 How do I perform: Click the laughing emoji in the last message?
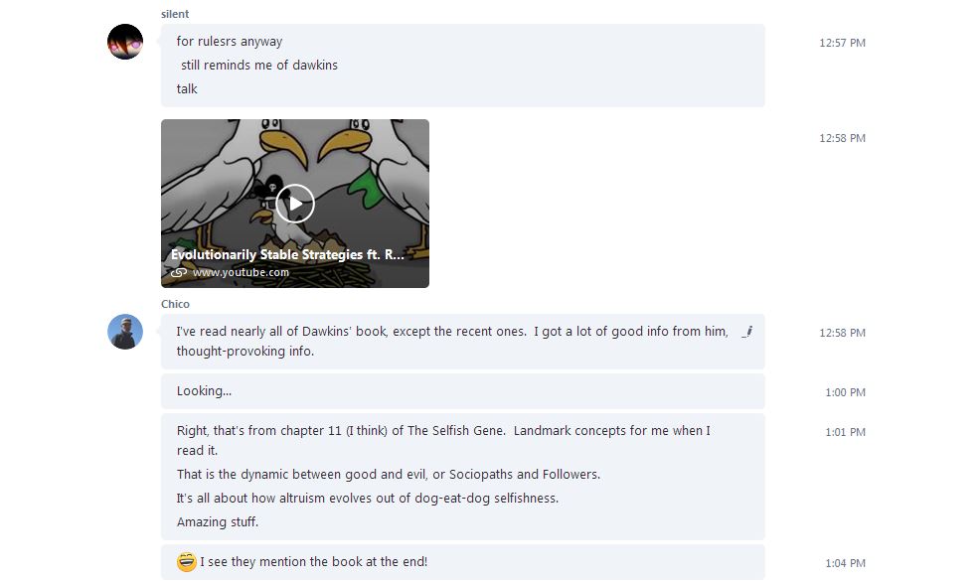click(x=186, y=562)
